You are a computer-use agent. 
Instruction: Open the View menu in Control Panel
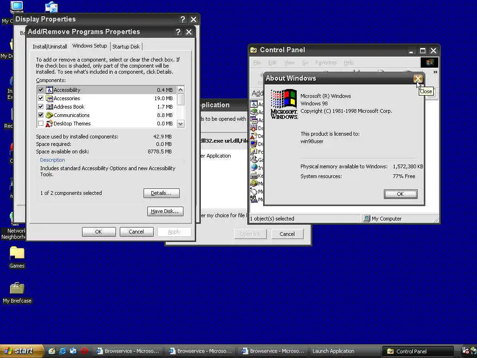(x=289, y=62)
